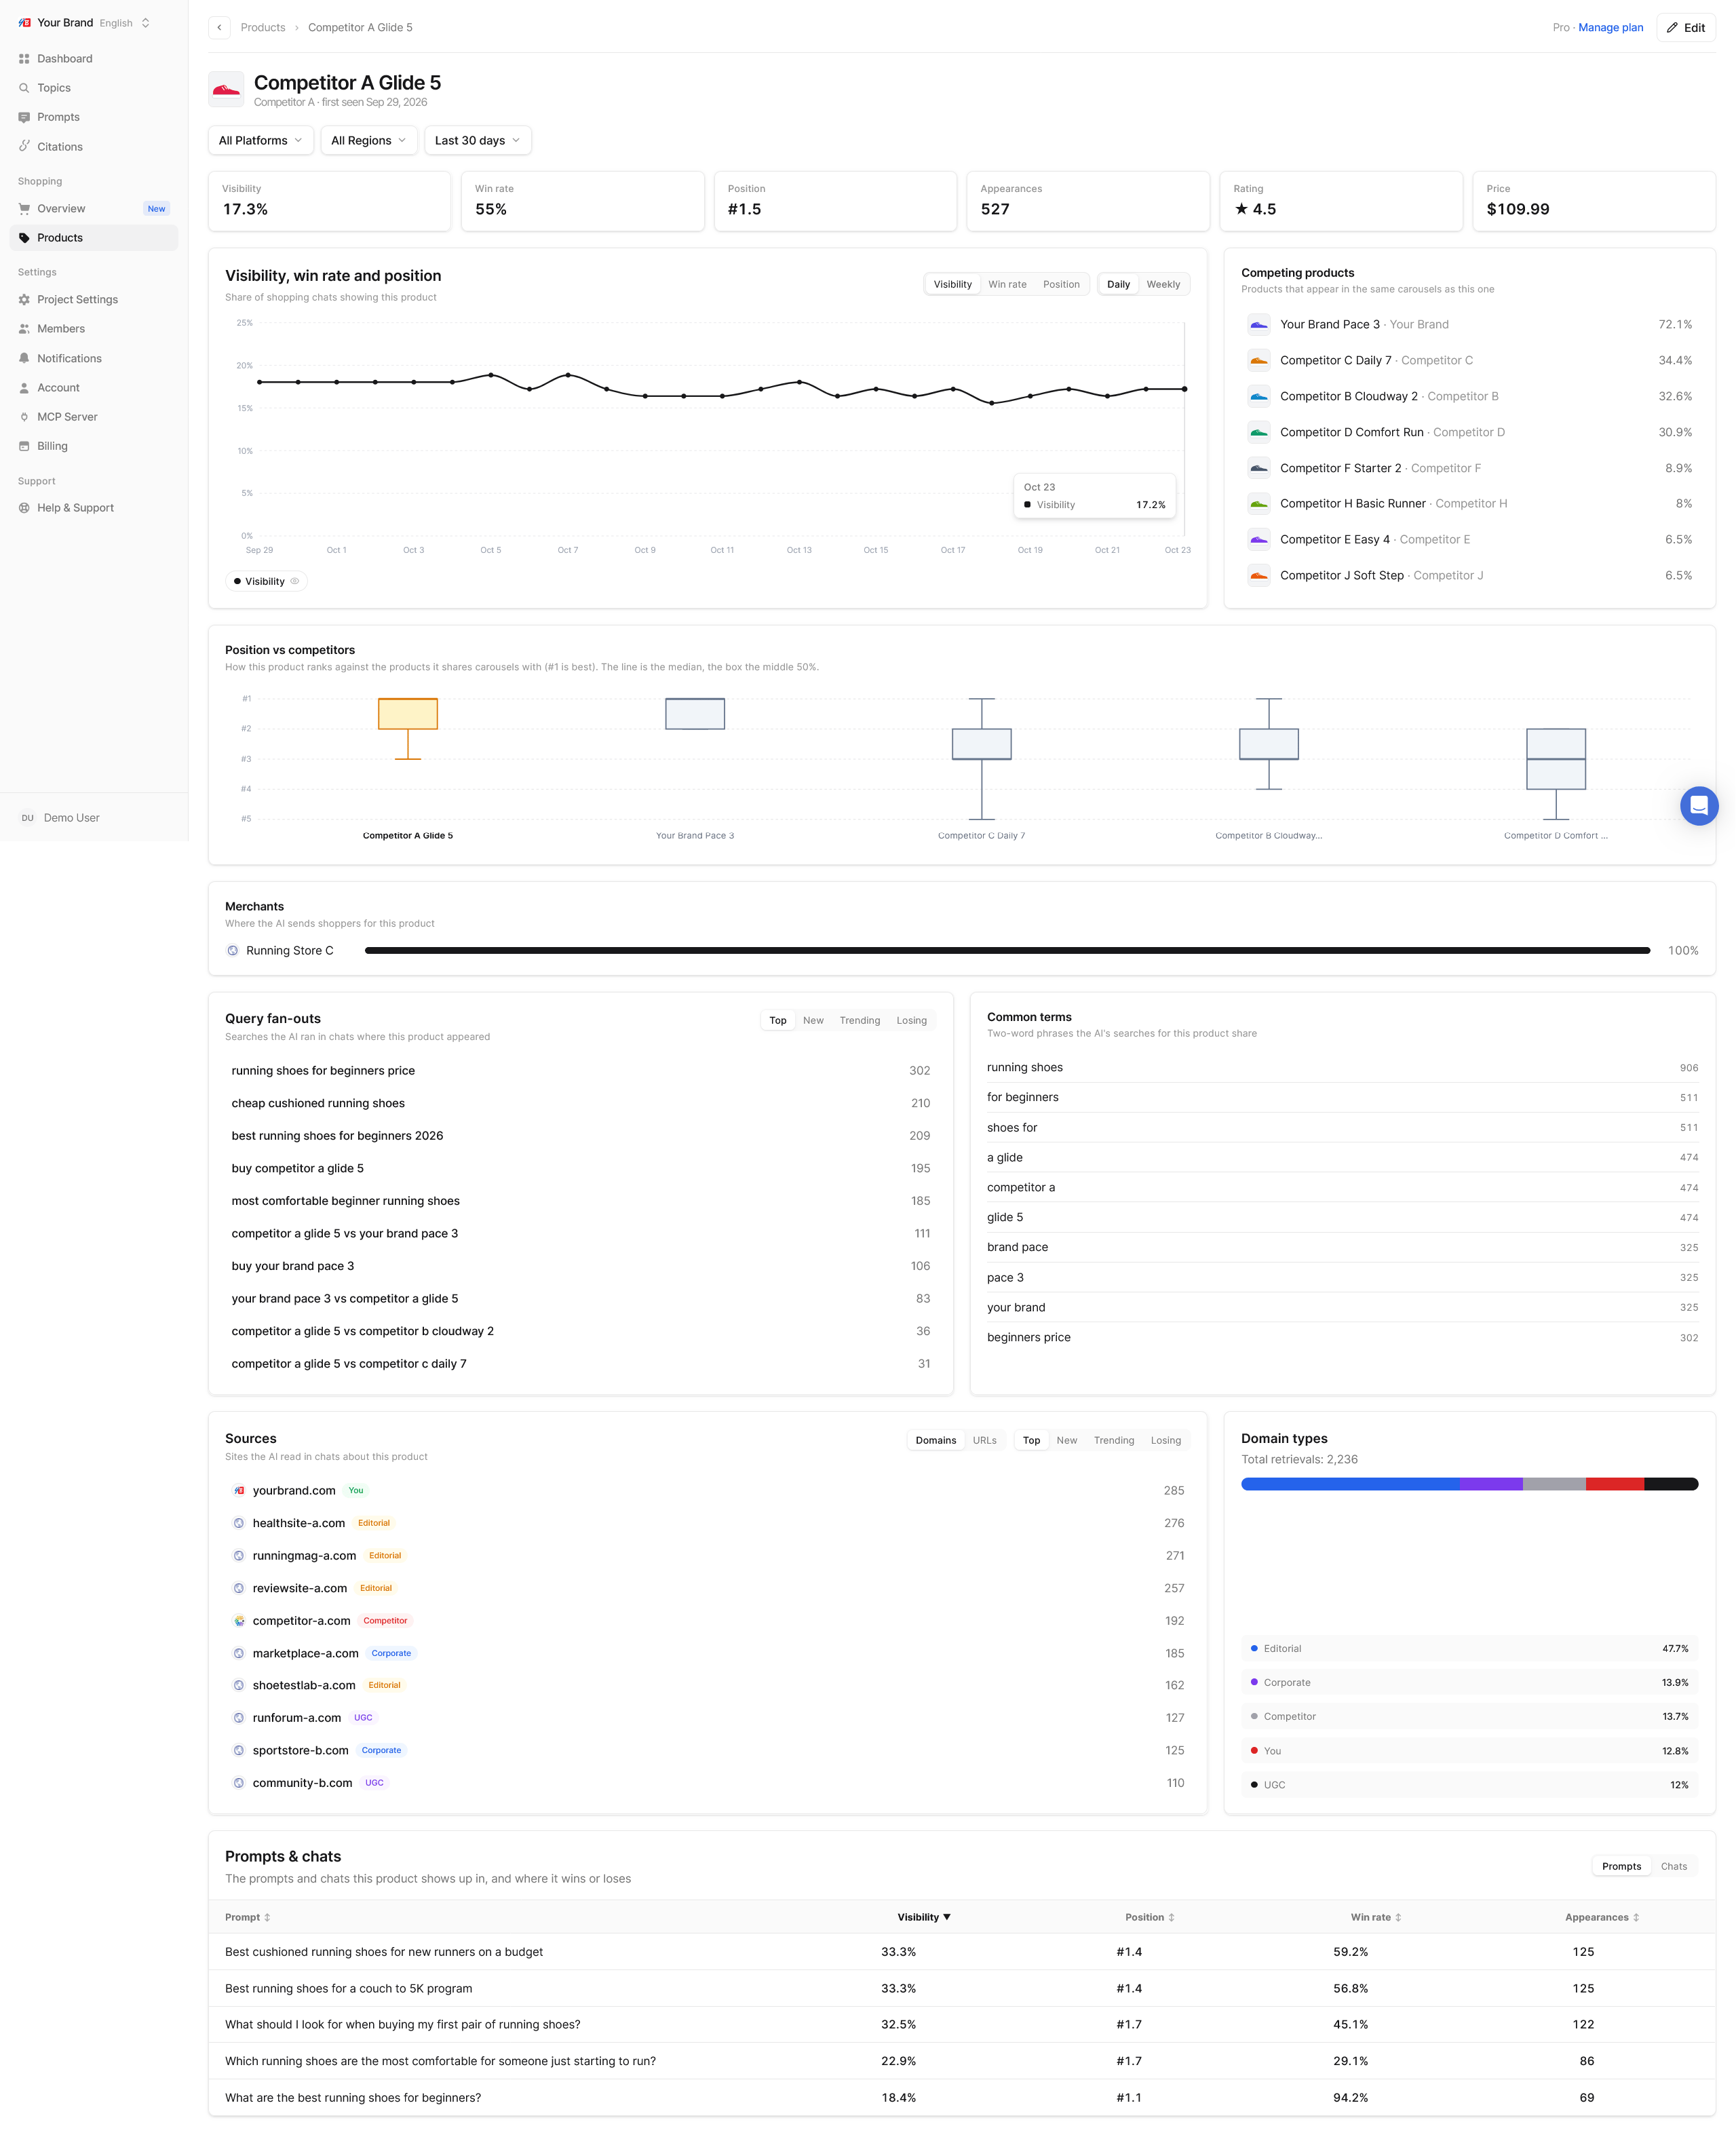Viewport: 1736px width, 2137px height.
Task: Switch chart to Position metric
Action: point(1061,284)
